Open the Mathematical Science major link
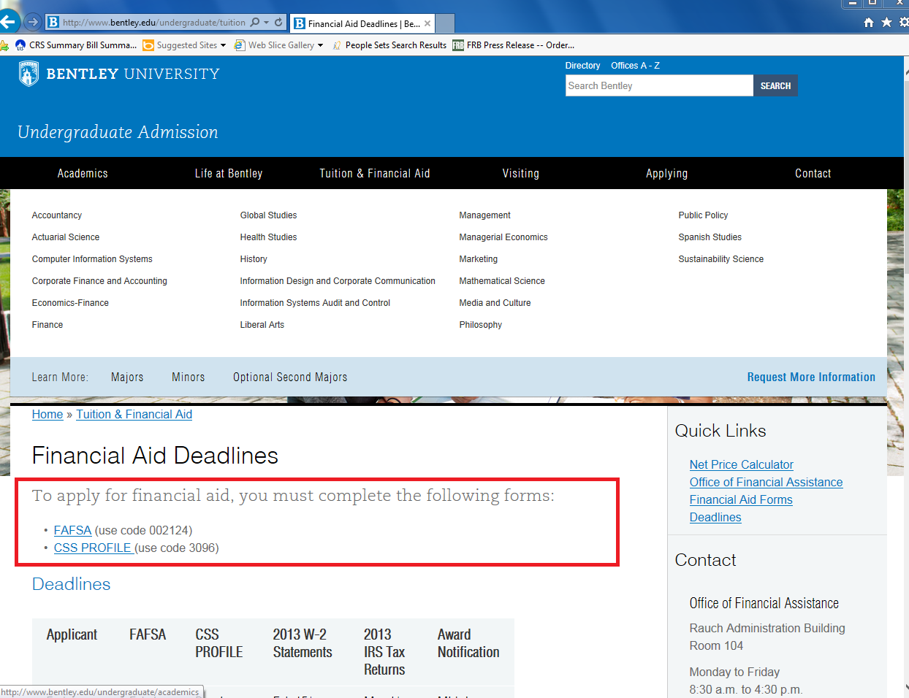The image size is (909, 698). coord(502,281)
